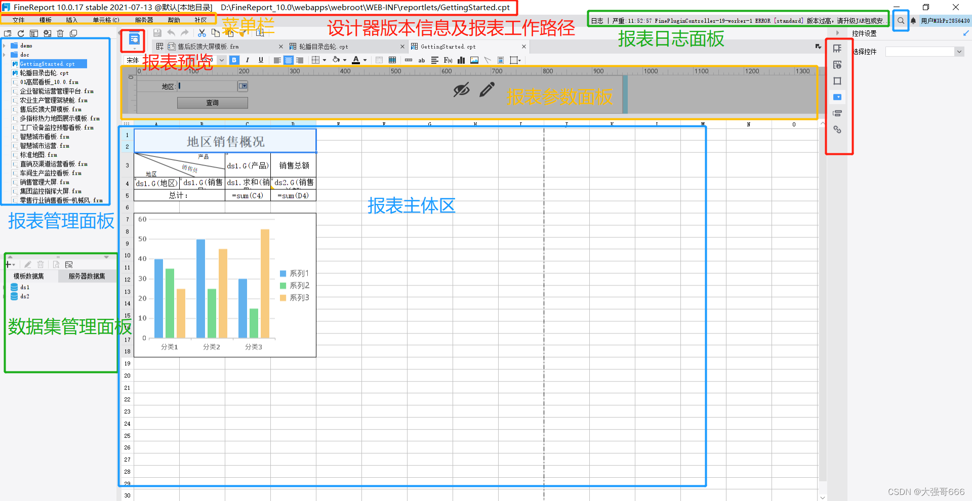Open the 插入 menu

point(72,20)
